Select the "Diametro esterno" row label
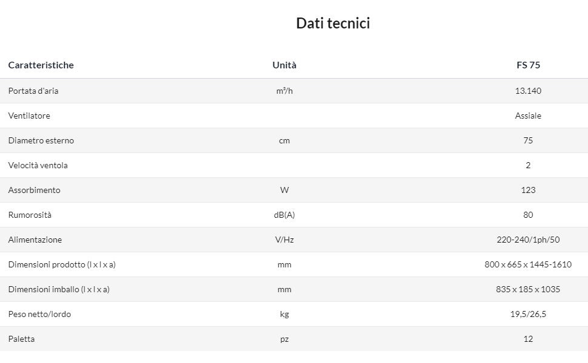The width and height of the screenshot is (588, 363). pos(41,140)
